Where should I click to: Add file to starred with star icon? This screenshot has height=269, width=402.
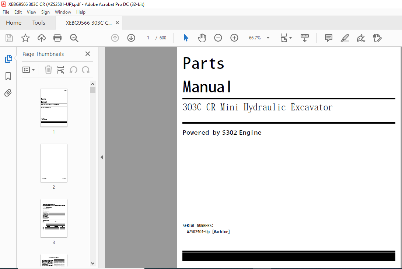click(x=25, y=38)
